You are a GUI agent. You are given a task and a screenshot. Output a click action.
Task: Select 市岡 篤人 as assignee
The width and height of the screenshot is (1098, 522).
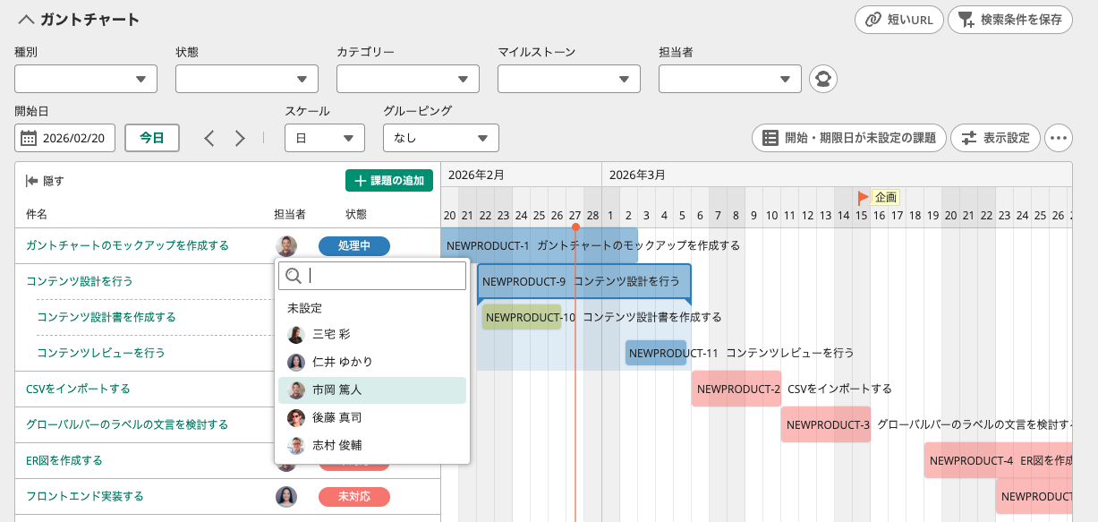tap(372, 390)
